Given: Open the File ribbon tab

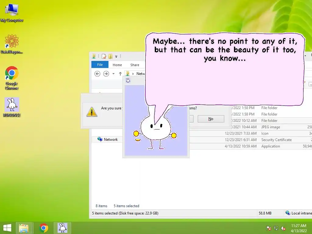Looking at the screenshot, I should [100, 65].
